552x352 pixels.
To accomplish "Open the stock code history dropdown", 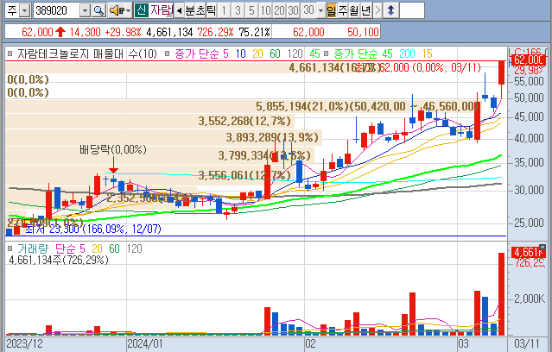I will point(85,11).
